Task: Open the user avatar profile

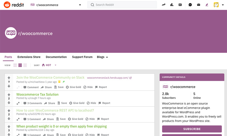Action: coord(216,5)
